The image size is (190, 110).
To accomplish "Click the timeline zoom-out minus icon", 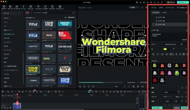I will point(125,92).
